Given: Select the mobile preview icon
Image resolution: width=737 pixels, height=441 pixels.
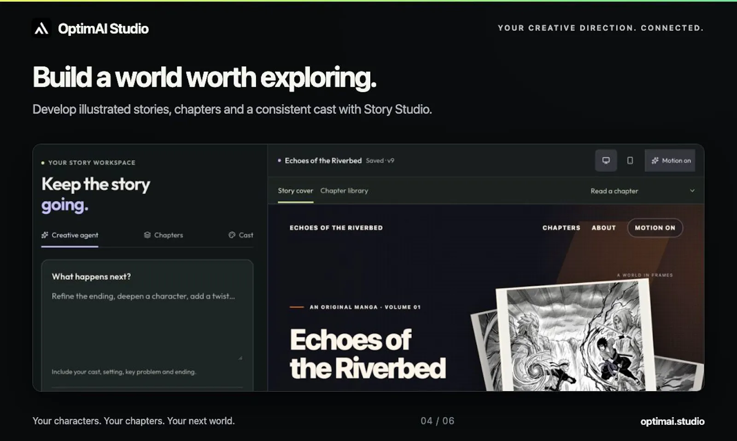Looking at the screenshot, I should (x=630, y=160).
